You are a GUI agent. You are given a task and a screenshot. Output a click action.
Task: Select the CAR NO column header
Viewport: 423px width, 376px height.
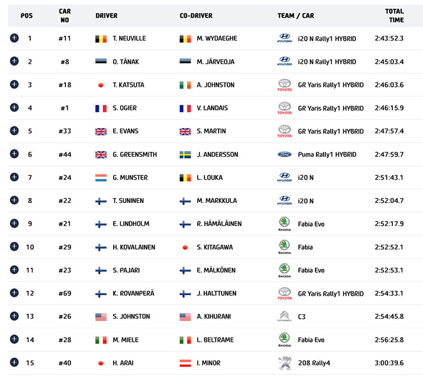tap(65, 15)
